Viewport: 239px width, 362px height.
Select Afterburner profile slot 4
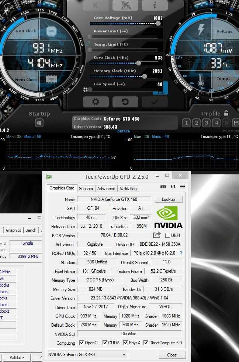217,123
